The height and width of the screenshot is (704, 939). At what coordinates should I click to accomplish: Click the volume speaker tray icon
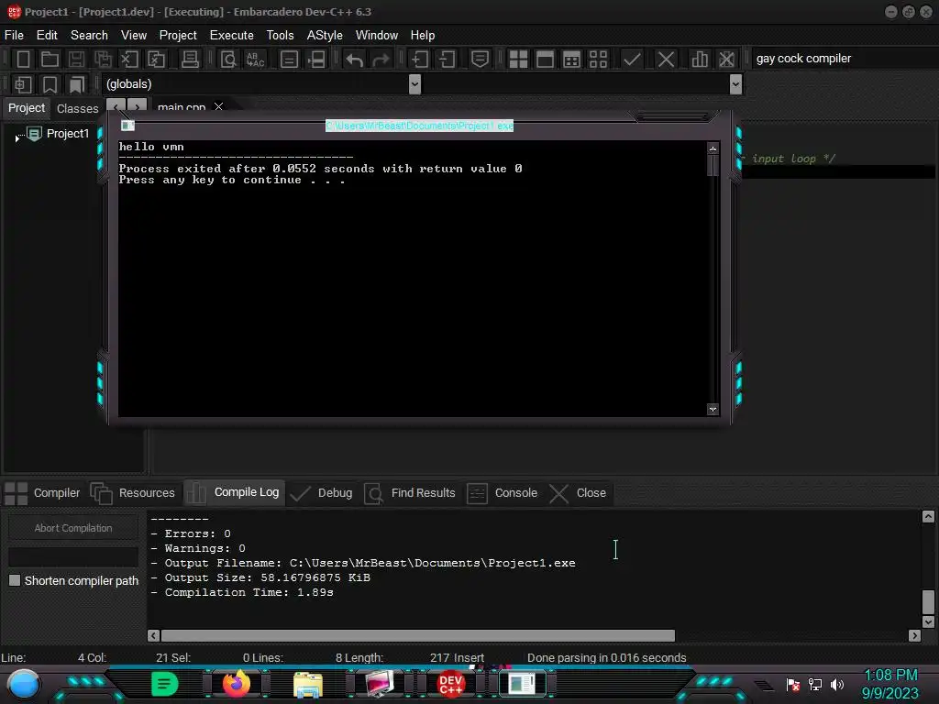(x=836, y=684)
